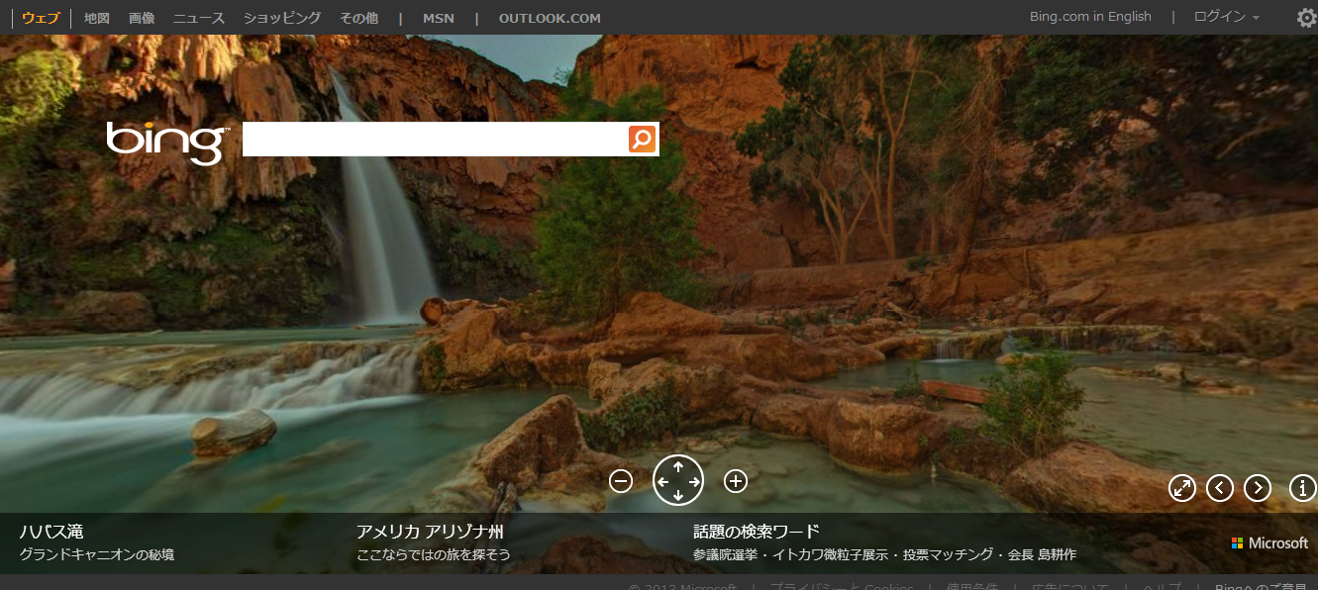Open settings via the gear icon
Screen dimensions: 1318x590
1306,18
